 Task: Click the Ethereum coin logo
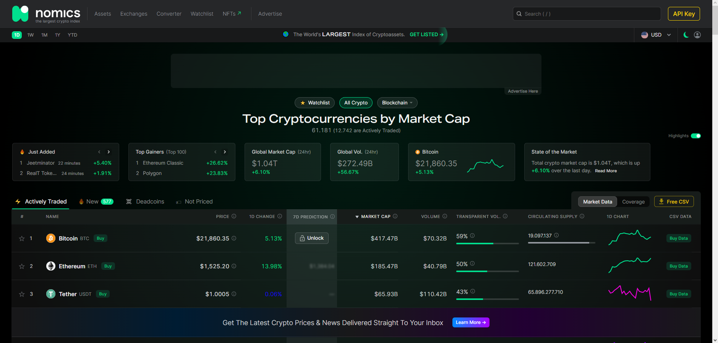pyautogui.click(x=51, y=266)
